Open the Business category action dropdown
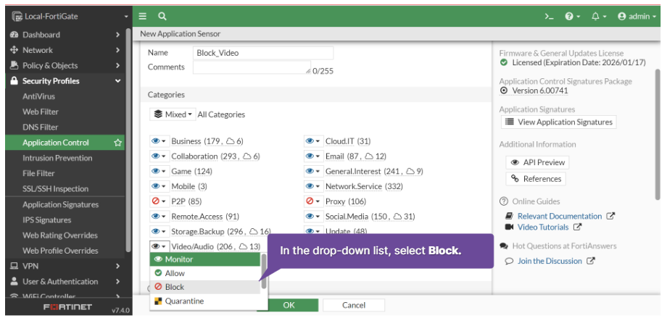667x326 pixels. pyautogui.click(x=159, y=141)
